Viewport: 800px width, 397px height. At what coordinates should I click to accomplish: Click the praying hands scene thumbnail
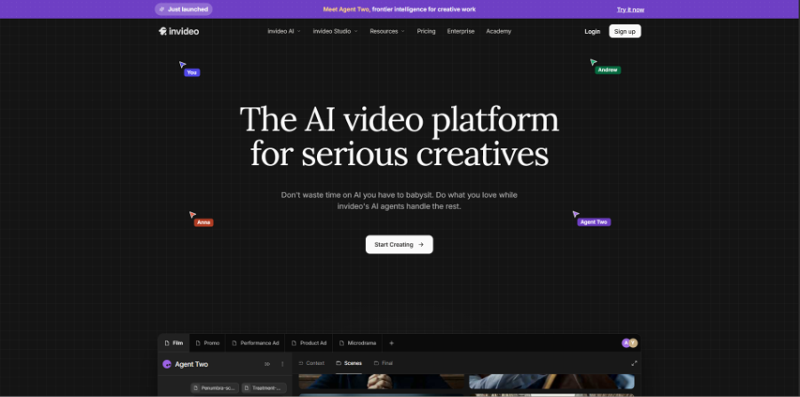[381, 382]
